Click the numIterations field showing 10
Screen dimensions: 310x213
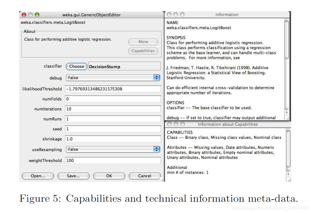113,109
